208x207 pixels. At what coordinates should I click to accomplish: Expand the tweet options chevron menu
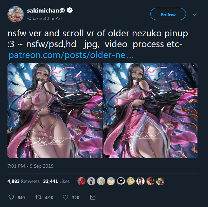195,15
